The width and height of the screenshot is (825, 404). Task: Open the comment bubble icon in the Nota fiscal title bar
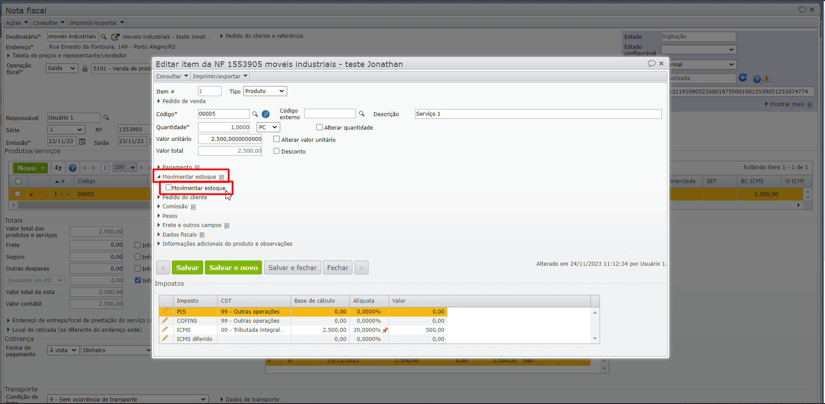[802, 10]
